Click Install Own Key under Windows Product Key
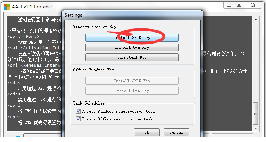Image resolution: width=266 pixels, height=142 pixels. [132, 48]
